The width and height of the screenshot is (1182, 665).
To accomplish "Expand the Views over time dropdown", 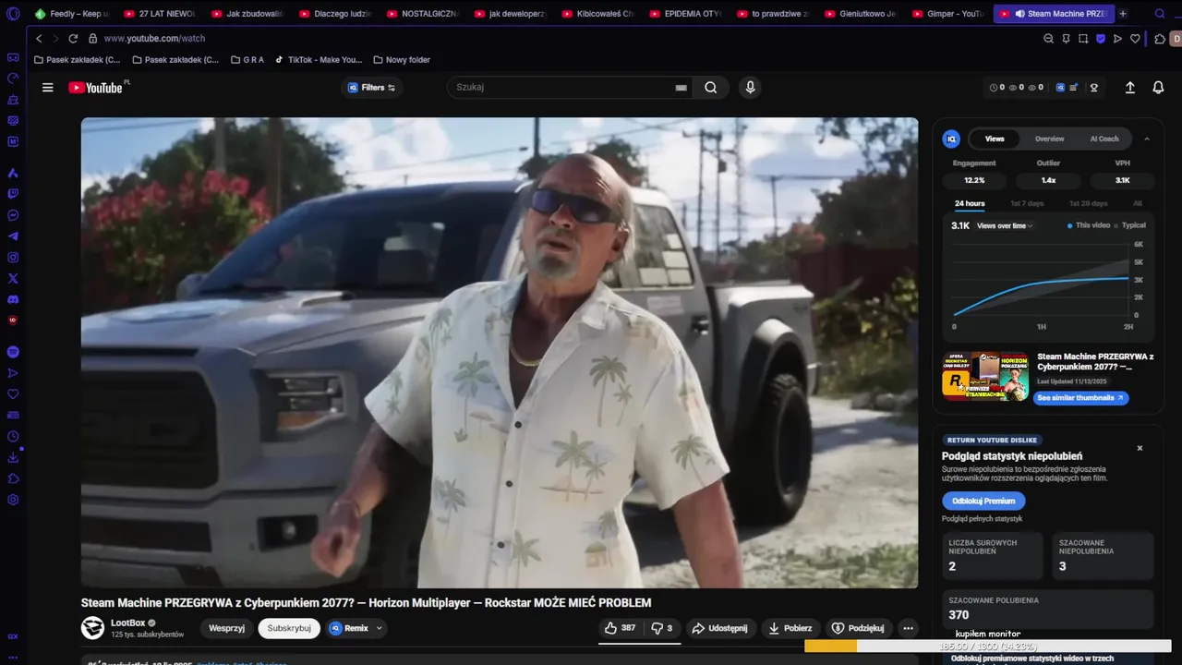I will point(1005,225).
